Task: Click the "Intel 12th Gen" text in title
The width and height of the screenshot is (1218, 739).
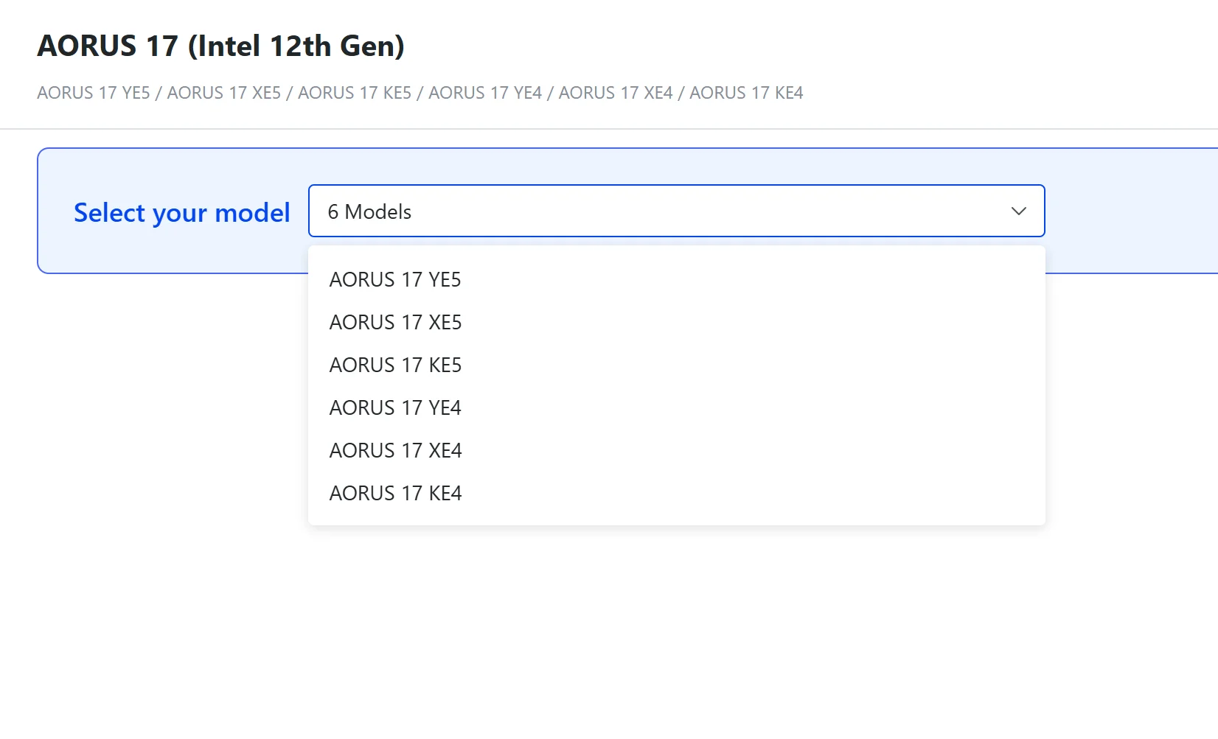Action: [x=296, y=46]
